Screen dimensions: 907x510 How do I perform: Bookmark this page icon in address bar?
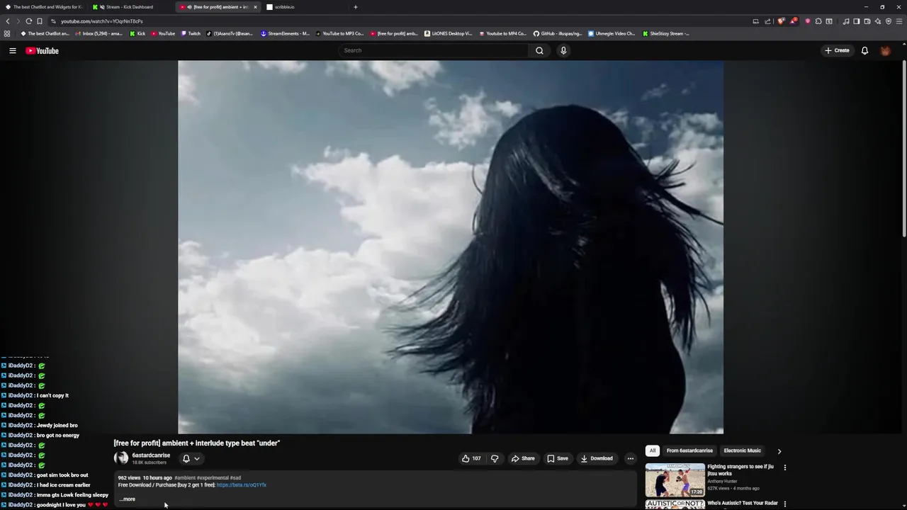tap(39, 21)
